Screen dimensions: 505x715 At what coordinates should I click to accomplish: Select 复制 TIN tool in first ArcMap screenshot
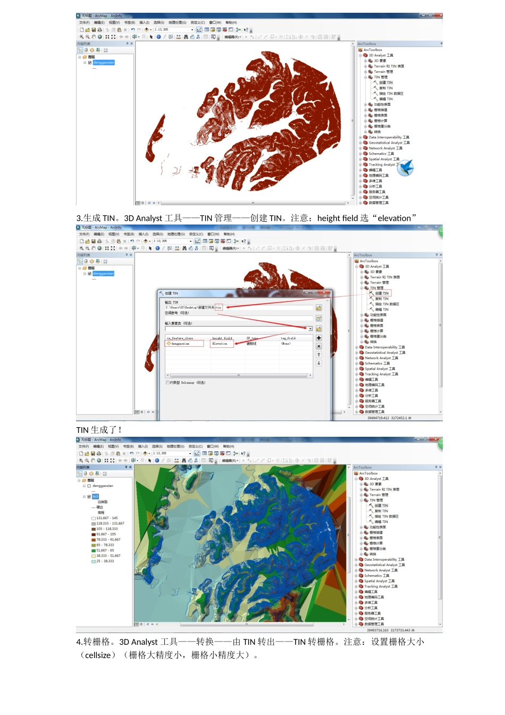click(386, 88)
